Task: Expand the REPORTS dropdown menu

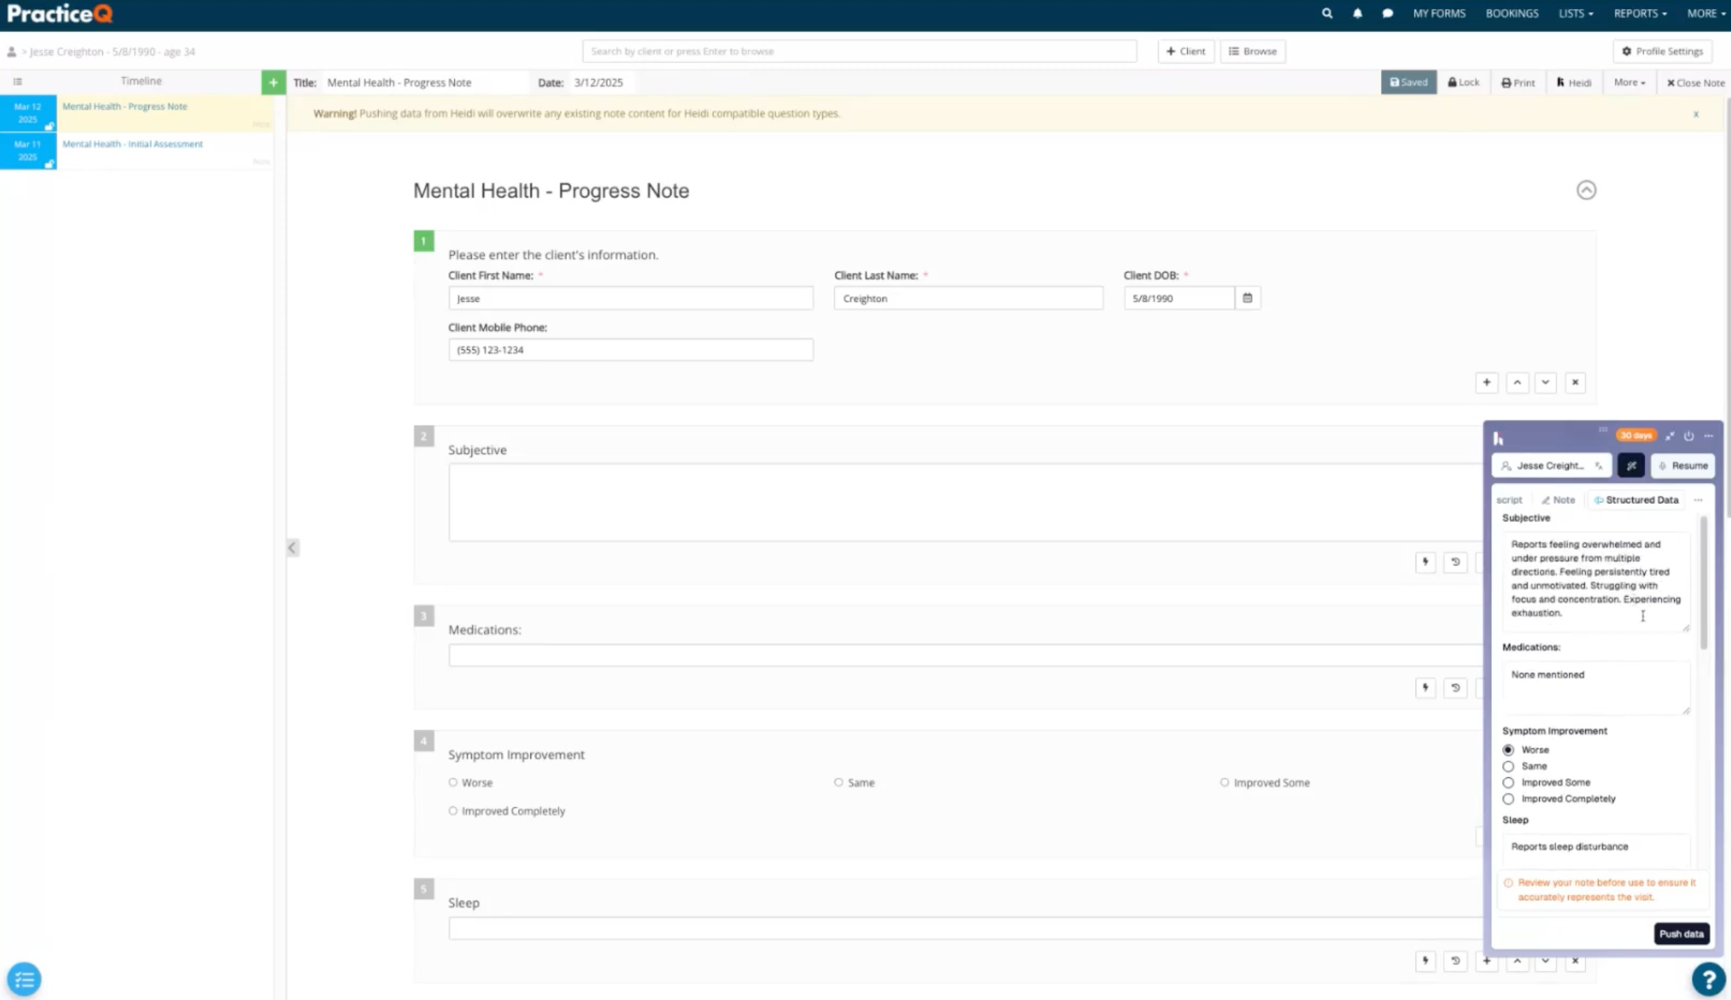Action: (x=1640, y=13)
